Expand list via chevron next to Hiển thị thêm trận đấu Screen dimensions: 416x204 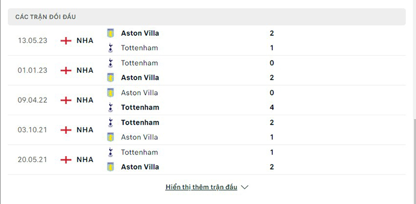pos(244,187)
